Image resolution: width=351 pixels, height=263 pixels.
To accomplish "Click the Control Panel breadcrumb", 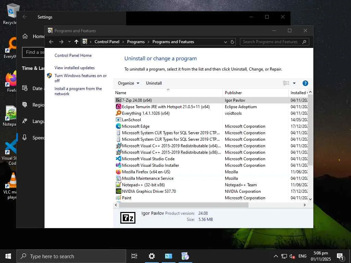I will pos(107,42).
